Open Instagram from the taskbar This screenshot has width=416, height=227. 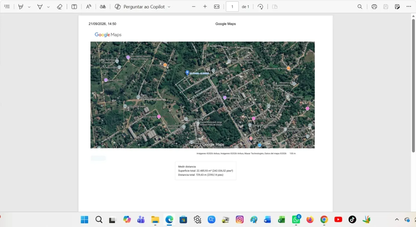click(x=240, y=220)
